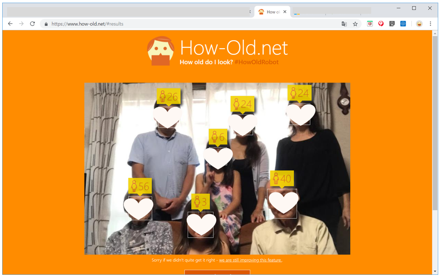The width and height of the screenshot is (440, 277).
Task: Bookmark this page with star icon
Action: (x=355, y=24)
